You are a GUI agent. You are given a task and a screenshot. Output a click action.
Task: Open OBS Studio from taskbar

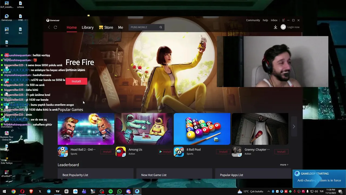pyautogui.click(x=102, y=191)
